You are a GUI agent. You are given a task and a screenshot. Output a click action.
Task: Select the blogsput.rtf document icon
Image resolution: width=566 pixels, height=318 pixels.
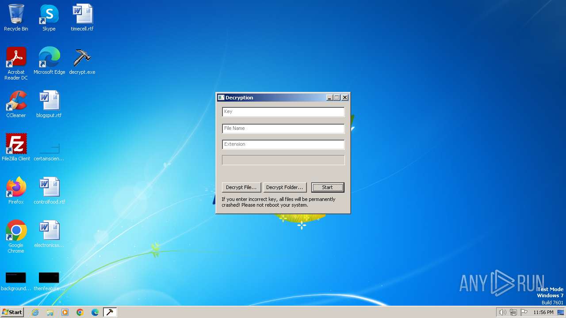pyautogui.click(x=49, y=104)
